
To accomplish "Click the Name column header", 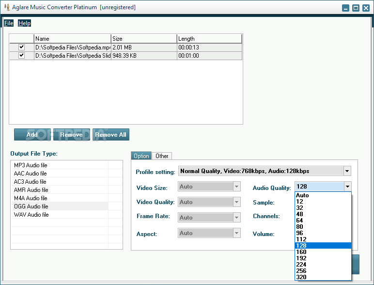I will pyautogui.click(x=72, y=39).
